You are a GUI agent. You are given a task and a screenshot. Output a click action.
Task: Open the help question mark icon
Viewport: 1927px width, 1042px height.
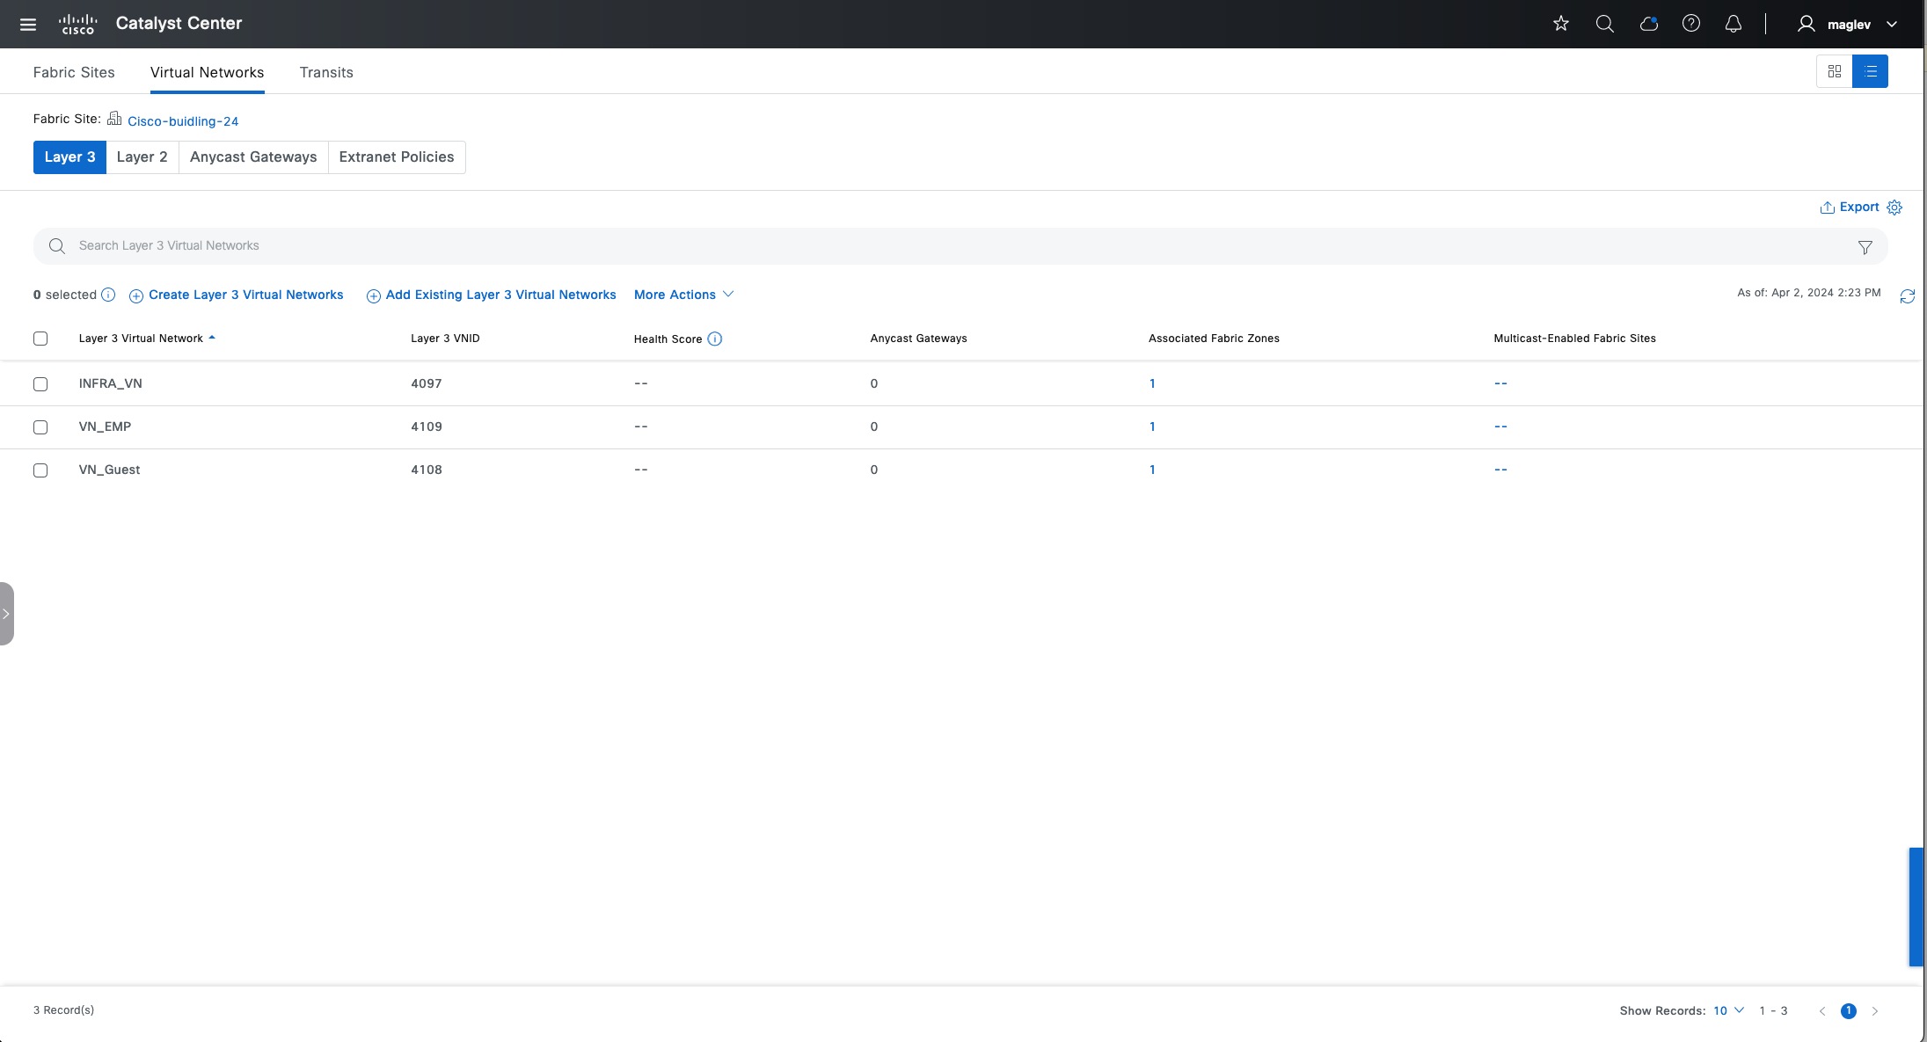(1690, 24)
